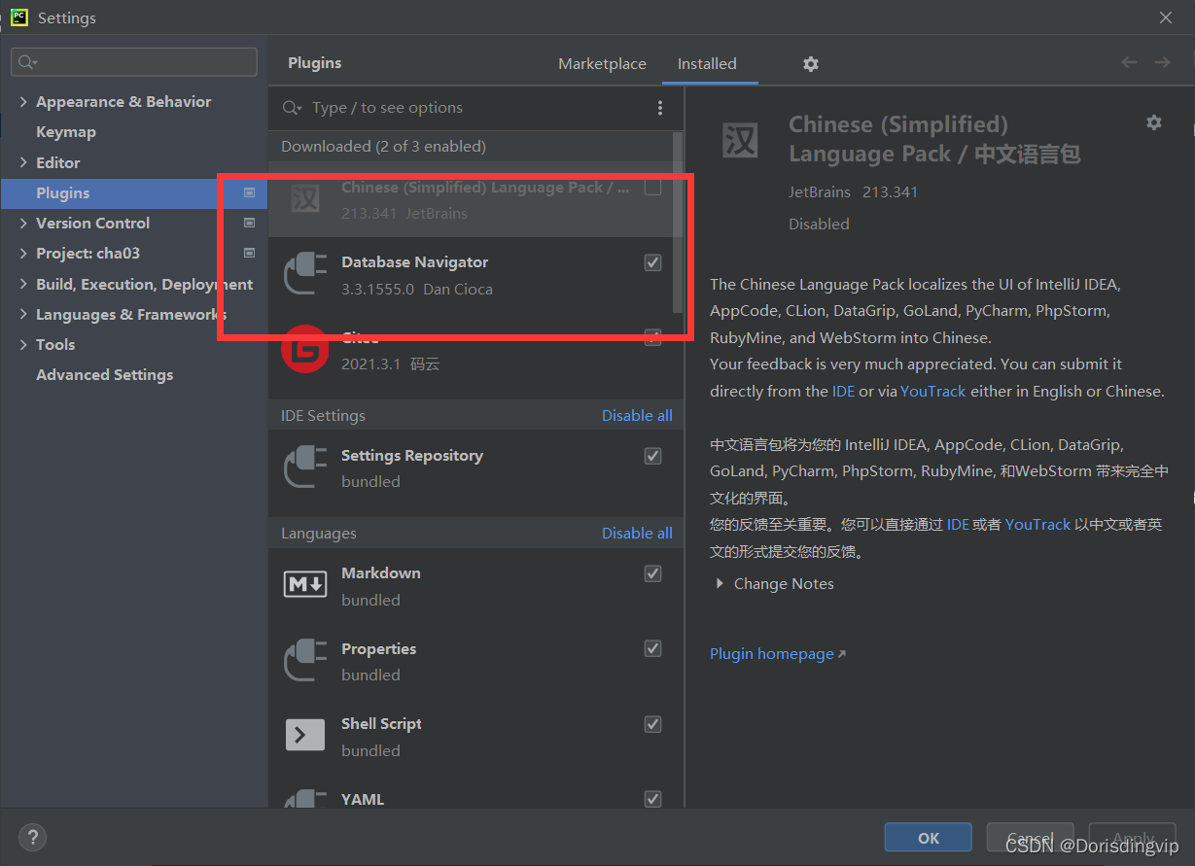
Task: Click the plugin list vertical scrollbar
Action: point(678,223)
